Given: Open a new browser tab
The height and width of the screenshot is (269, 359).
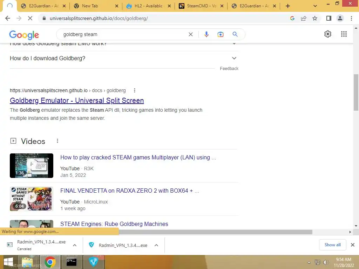Looking at the screenshot, I should click(288, 6).
